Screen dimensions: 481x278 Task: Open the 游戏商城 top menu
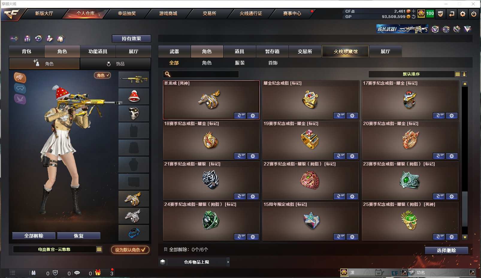[x=168, y=13]
